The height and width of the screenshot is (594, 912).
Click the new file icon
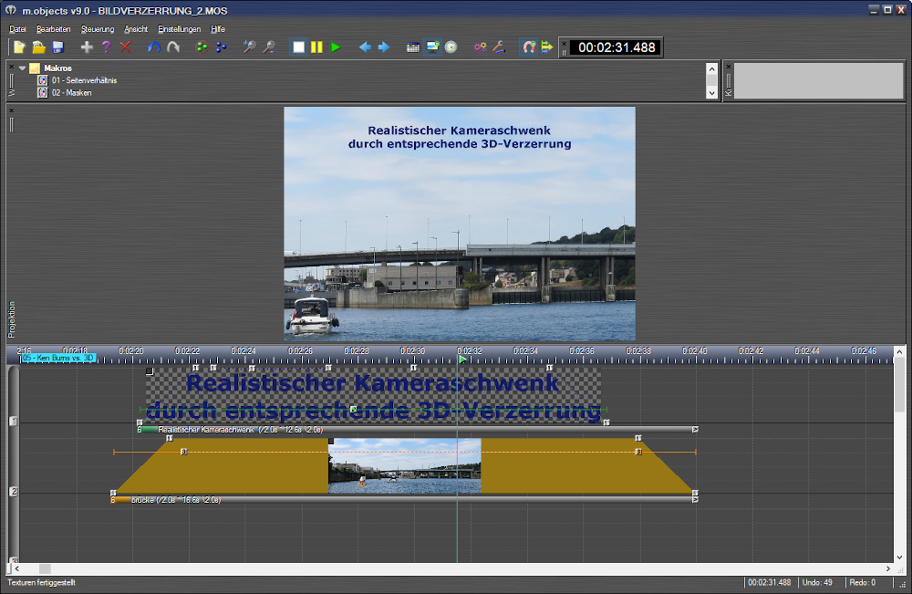(x=18, y=47)
